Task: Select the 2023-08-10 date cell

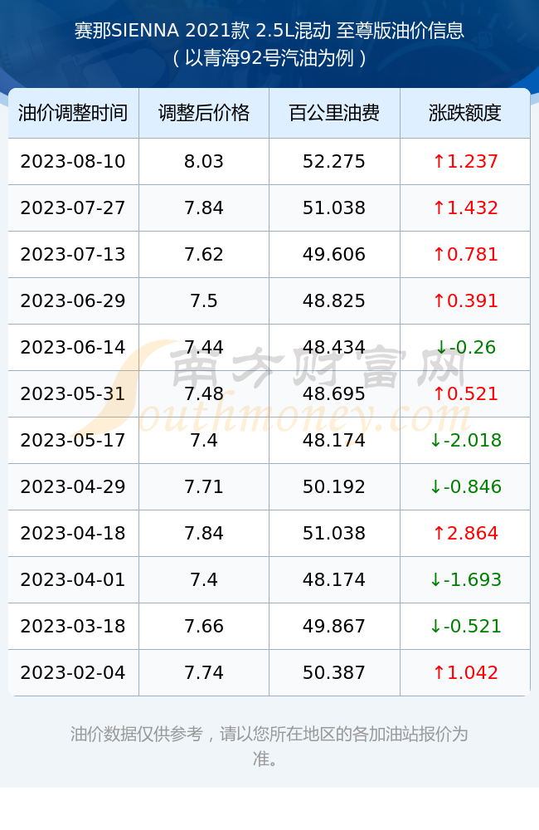Action: coord(73,162)
